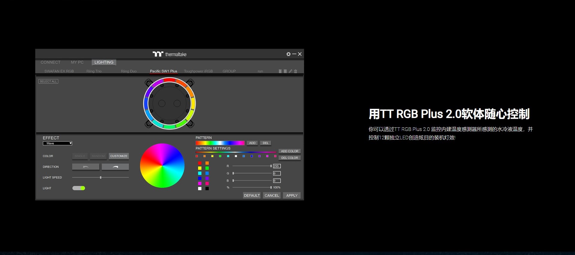The height and width of the screenshot is (255, 575).
Task: Open the Toughpower iRGB device tab
Action: click(x=198, y=71)
